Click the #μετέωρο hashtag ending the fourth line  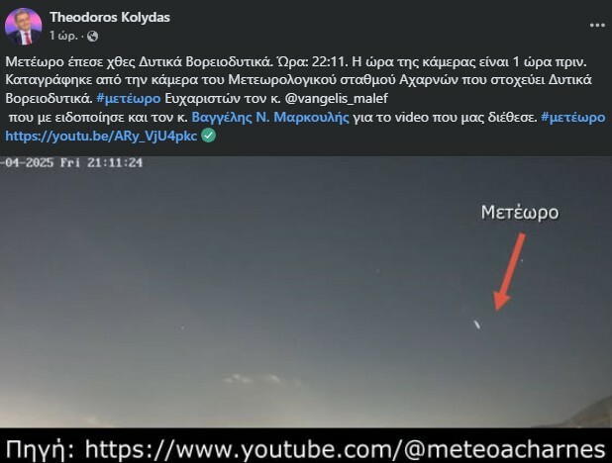(573, 117)
